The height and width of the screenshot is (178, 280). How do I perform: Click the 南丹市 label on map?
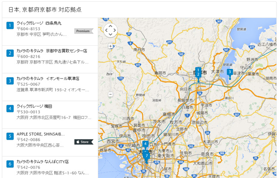point(139,50)
